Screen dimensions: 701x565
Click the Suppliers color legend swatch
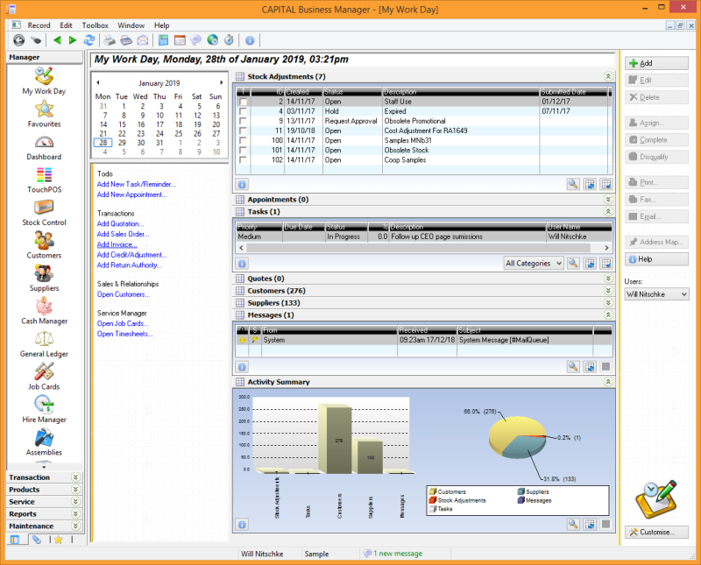520,491
